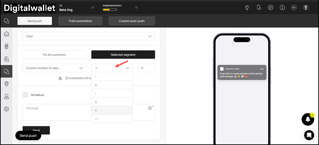Expand the Card dropdown
The width and height of the screenshot is (319, 145).
tap(89, 36)
